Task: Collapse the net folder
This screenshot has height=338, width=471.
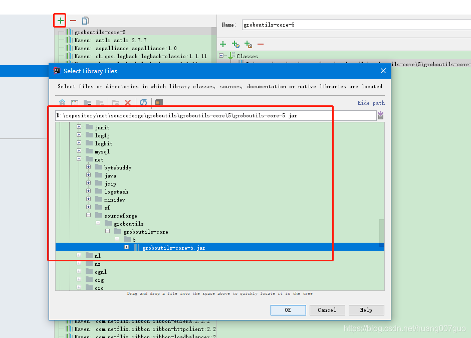Action: (x=79, y=159)
